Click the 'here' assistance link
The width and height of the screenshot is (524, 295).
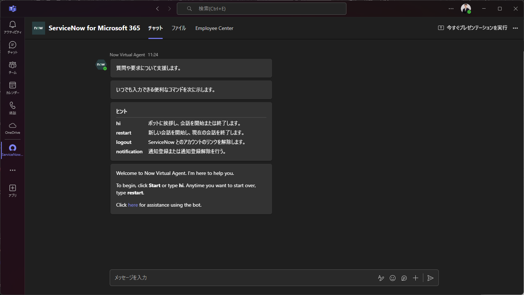click(x=133, y=205)
